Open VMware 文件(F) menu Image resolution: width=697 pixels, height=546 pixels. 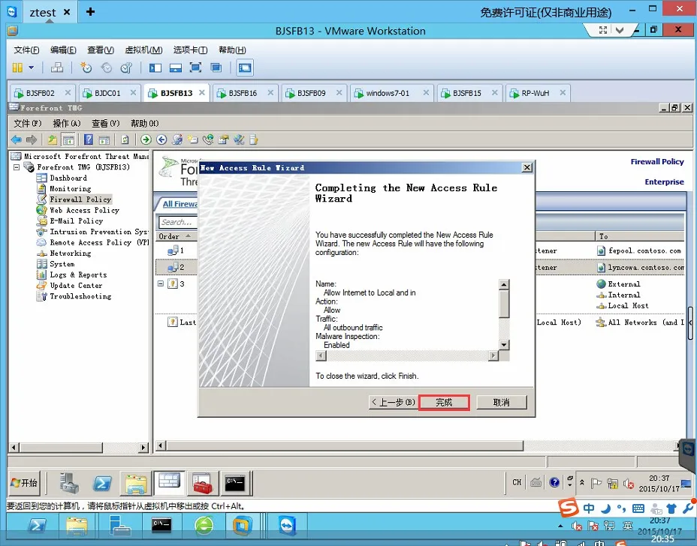point(26,49)
